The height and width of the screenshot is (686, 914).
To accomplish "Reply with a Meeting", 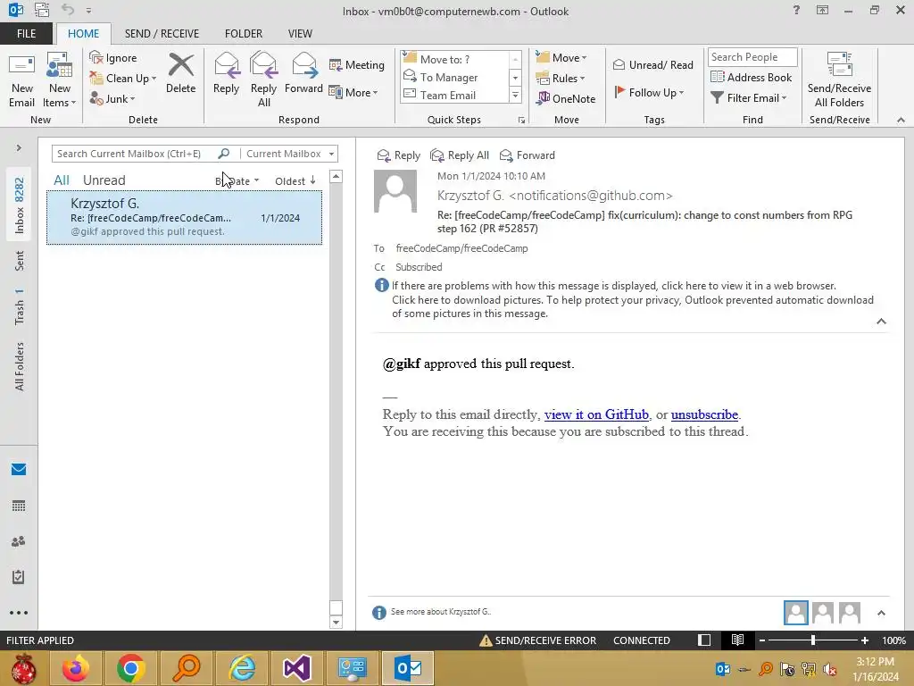I will coord(357,64).
